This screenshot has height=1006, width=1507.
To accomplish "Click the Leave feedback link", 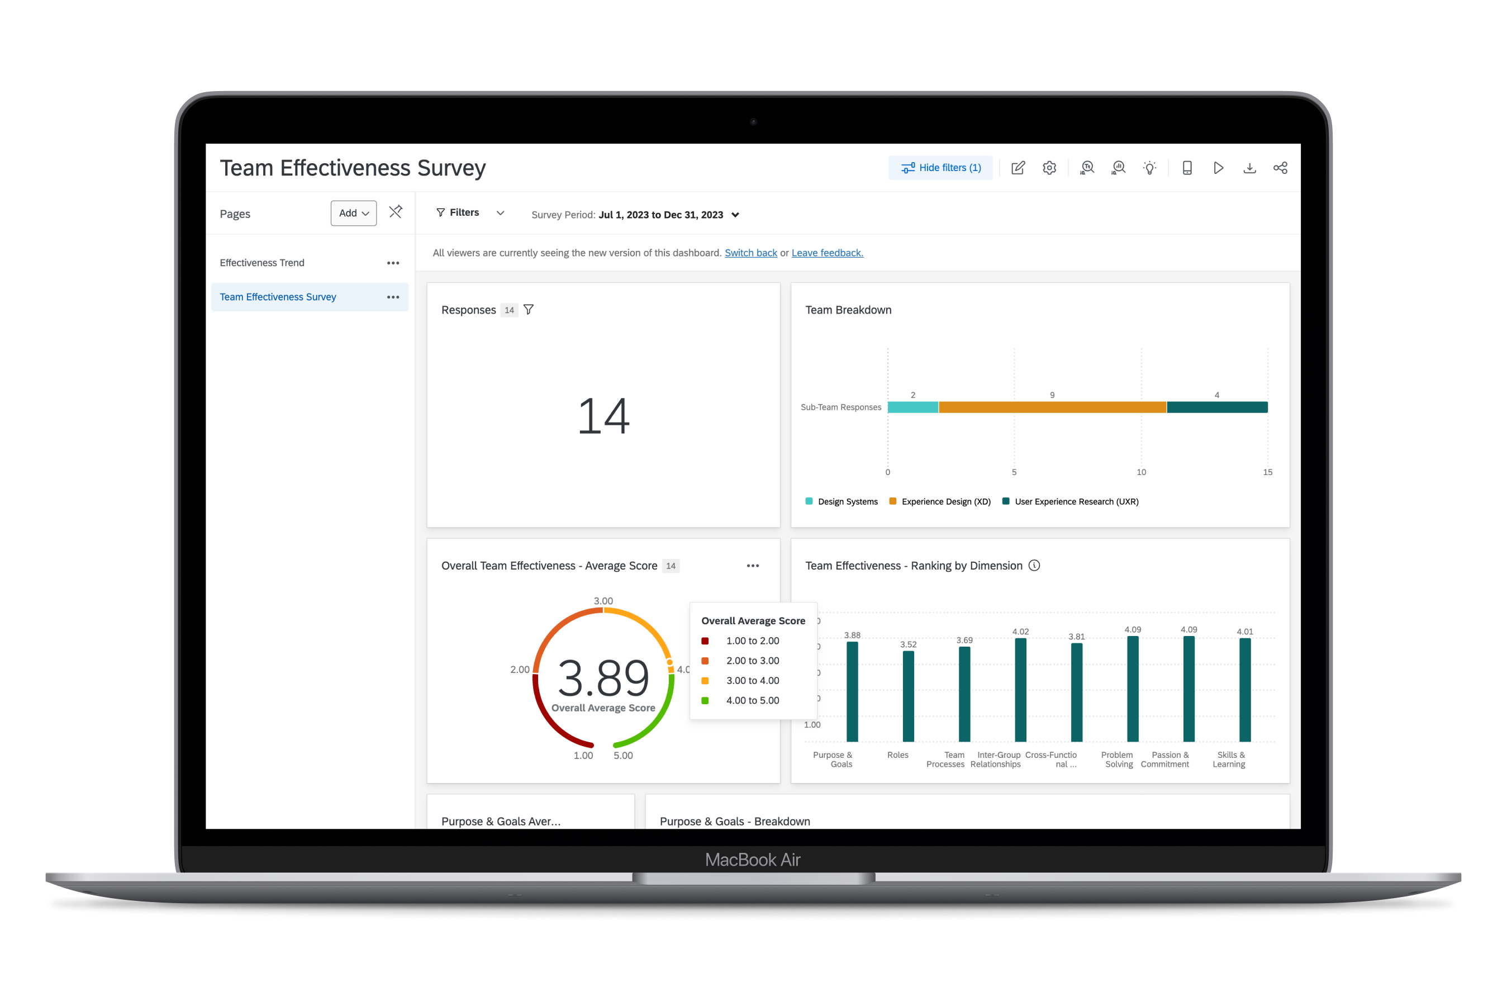I will (827, 253).
